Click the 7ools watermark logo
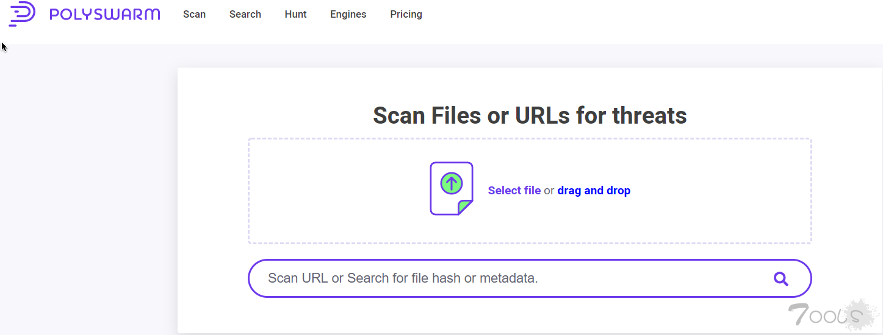This screenshot has width=883, height=335. 832,314
